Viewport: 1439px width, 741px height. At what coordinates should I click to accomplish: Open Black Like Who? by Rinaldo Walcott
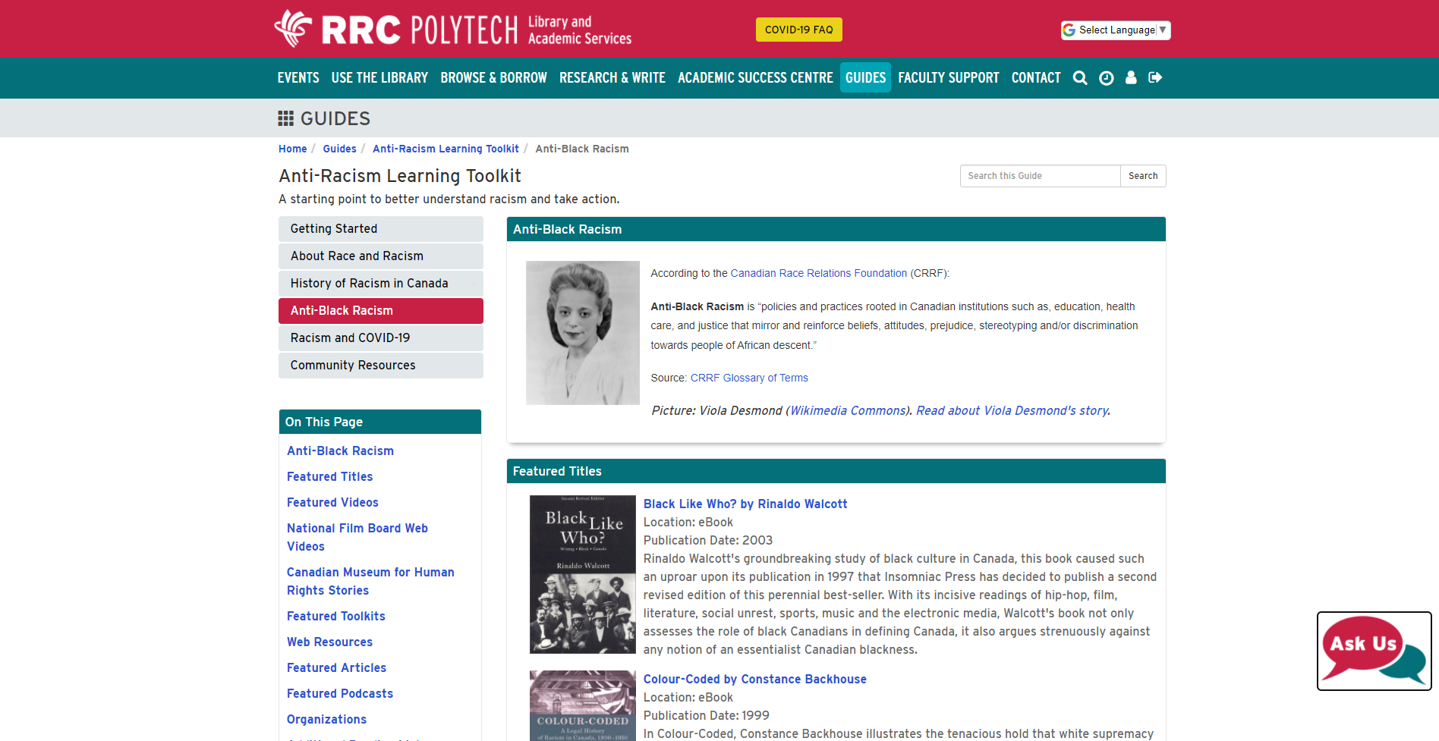[x=745, y=504]
